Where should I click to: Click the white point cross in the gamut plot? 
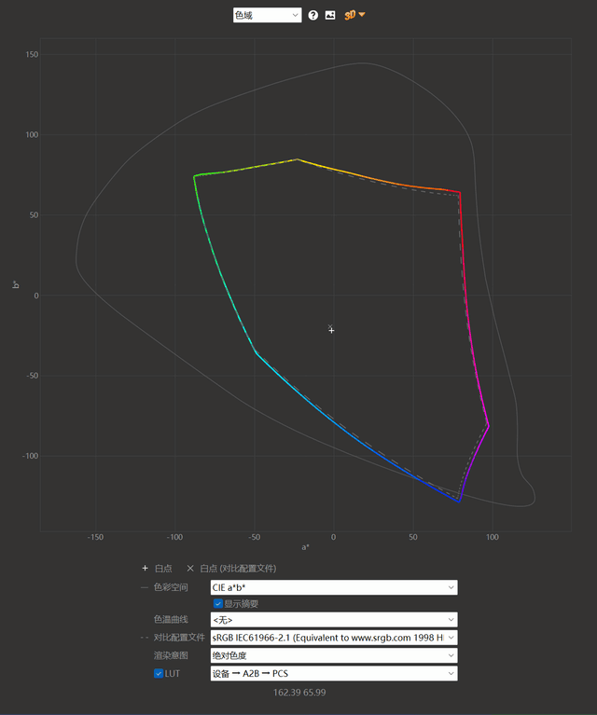331,330
